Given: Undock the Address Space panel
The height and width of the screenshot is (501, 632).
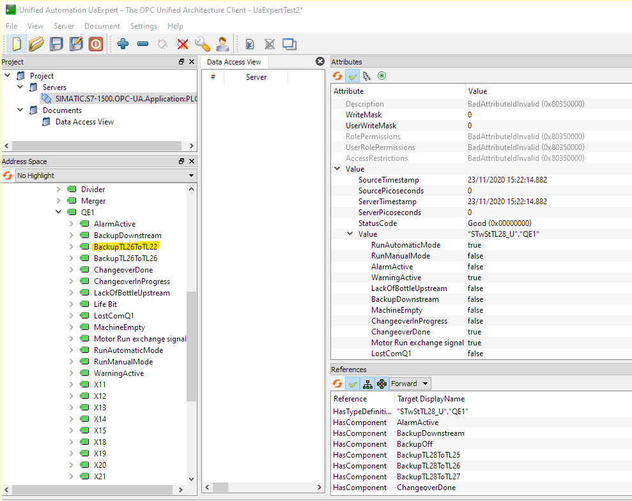Looking at the screenshot, I should (181, 161).
